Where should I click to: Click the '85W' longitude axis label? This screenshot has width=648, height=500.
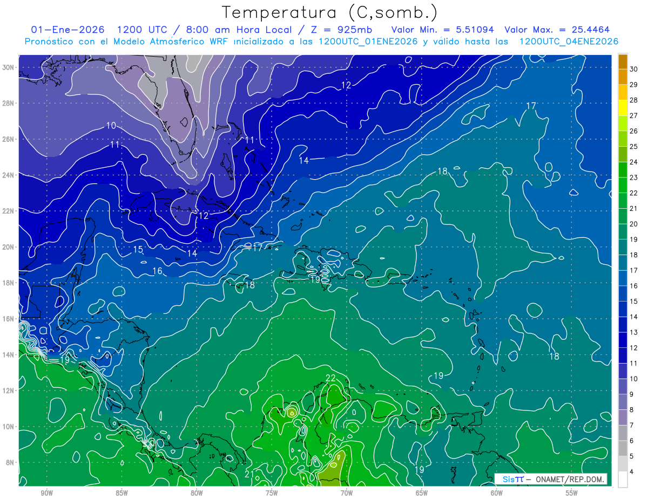[122, 494]
